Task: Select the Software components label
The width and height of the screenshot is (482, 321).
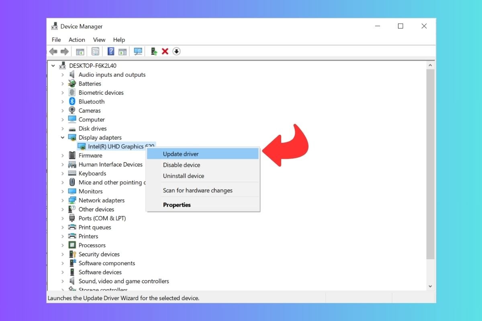Action: (107, 263)
